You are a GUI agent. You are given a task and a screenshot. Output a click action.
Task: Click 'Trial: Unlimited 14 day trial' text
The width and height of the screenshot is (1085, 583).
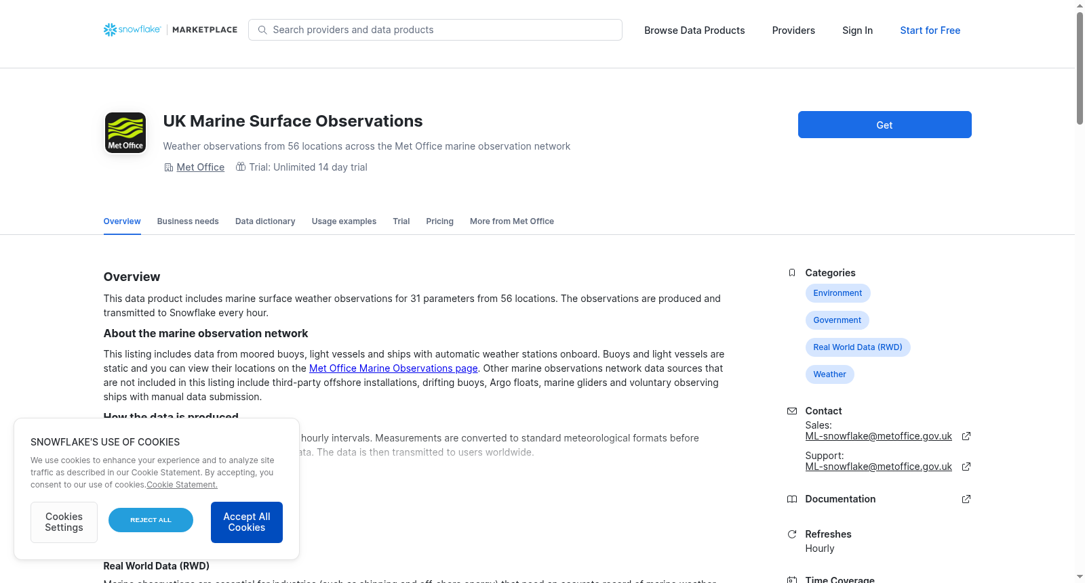[x=308, y=167]
